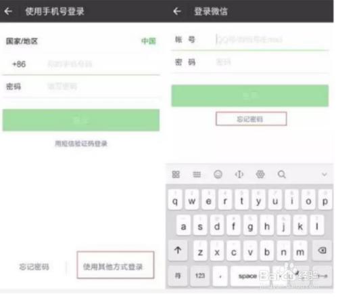Open keyboard settings gear icon
Image resolution: width=338 pixels, height=298 pixels.
(x=260, y=174)
